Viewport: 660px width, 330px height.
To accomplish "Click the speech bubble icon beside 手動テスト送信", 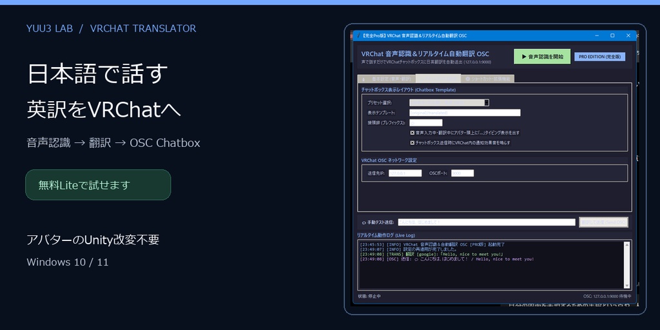I will [x=364, y=222].
